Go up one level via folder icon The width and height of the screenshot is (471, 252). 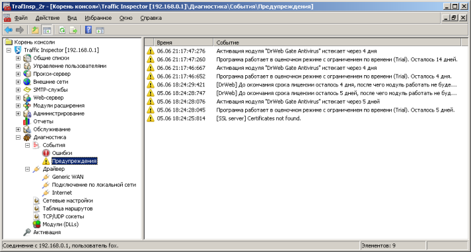click(x=36, y=30)
